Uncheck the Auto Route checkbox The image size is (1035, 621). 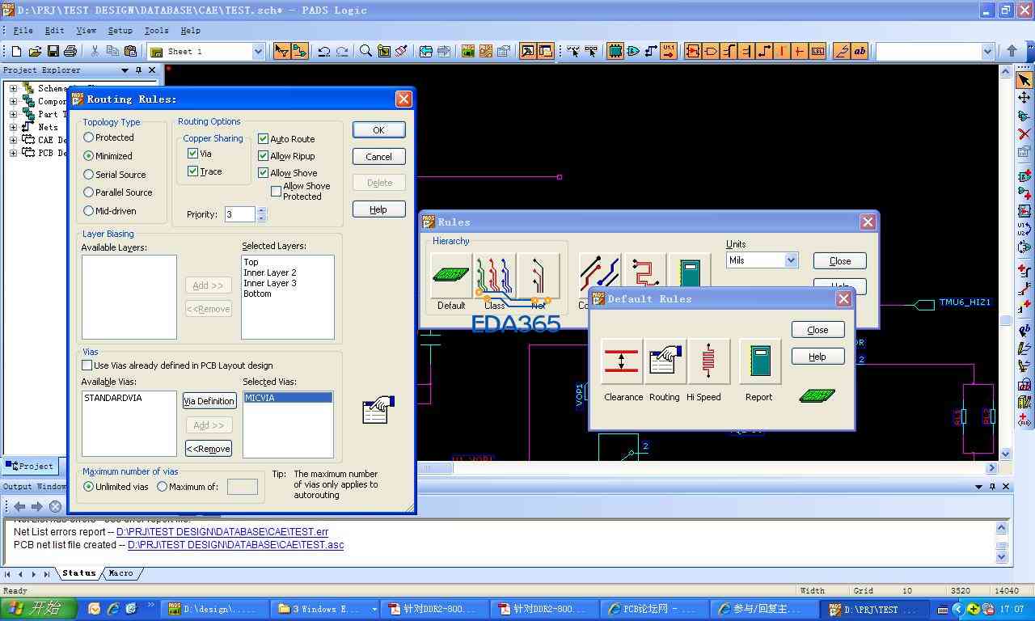(x=264, y=139)
